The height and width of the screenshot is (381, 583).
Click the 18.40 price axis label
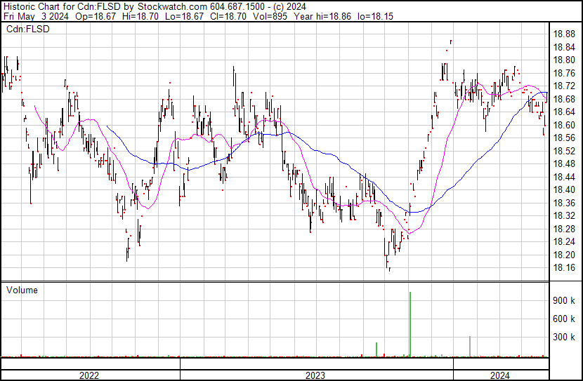[565, 190]
